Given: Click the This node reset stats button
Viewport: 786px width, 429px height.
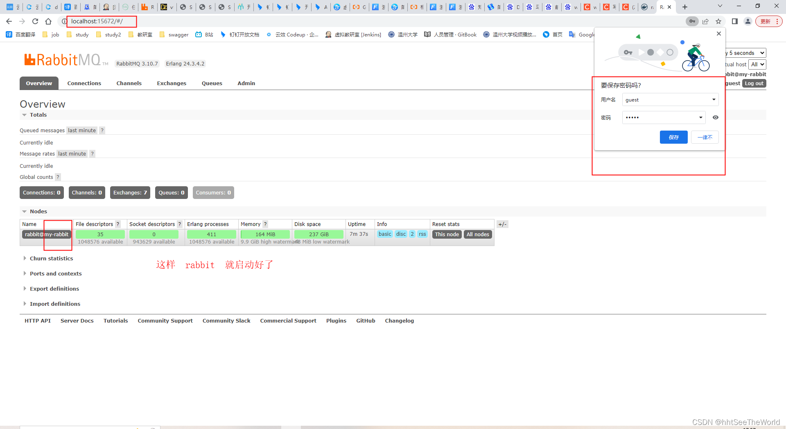Looking at the screenshot, I should (x=447, y=235).
